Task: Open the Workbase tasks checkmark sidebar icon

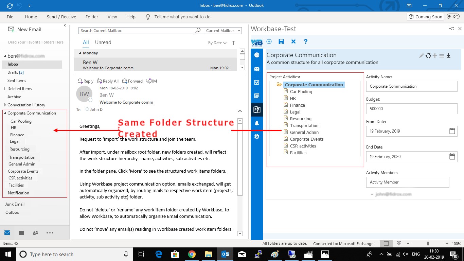Action: pyautogui.click(x=257, y=82)
